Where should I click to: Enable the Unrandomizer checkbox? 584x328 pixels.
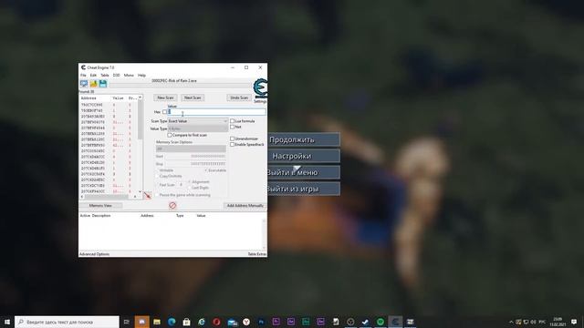coord(232,138)
